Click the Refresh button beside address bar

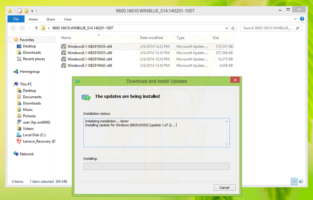[233, 28]
